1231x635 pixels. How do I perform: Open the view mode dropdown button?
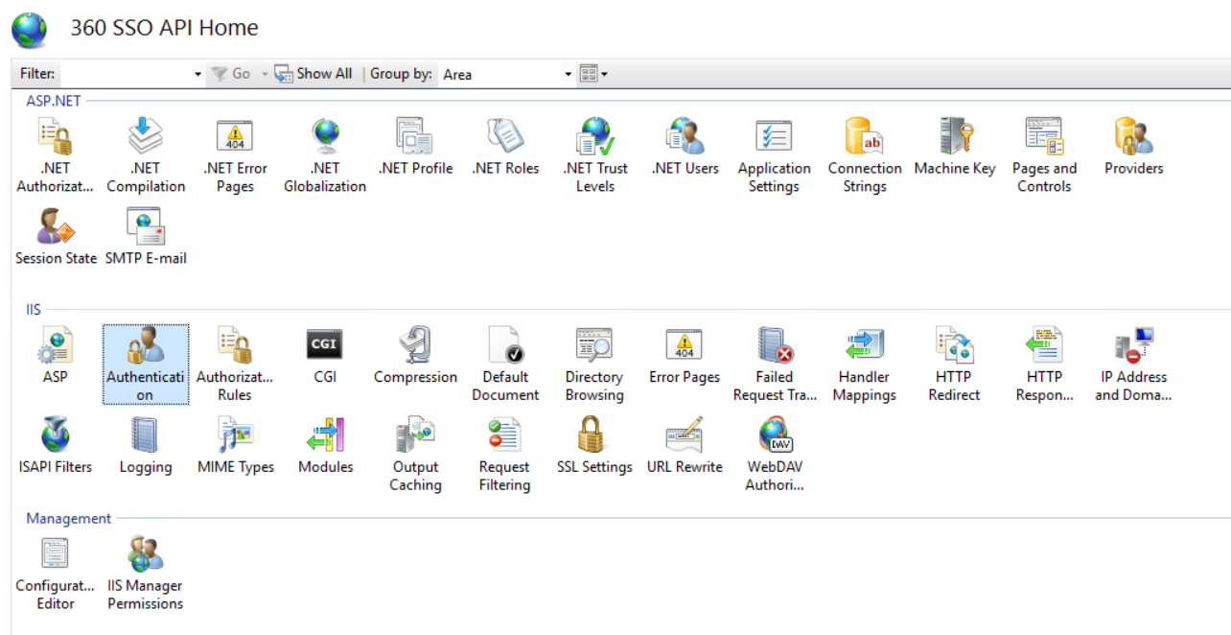604,74
